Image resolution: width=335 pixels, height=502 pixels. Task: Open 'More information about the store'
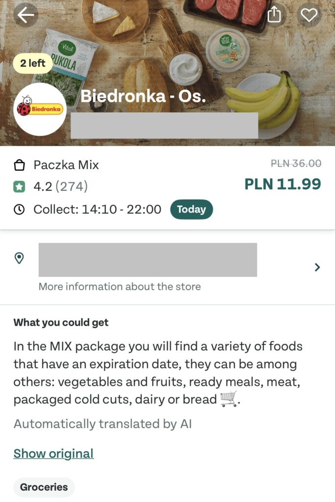(x=120, y=287)
